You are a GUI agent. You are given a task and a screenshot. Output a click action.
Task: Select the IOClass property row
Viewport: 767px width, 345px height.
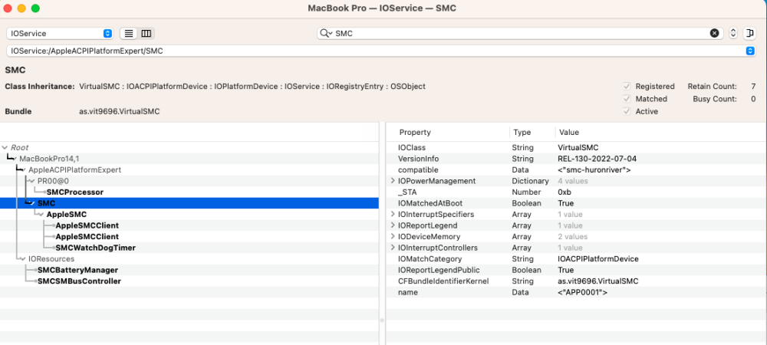pos(576,147)
